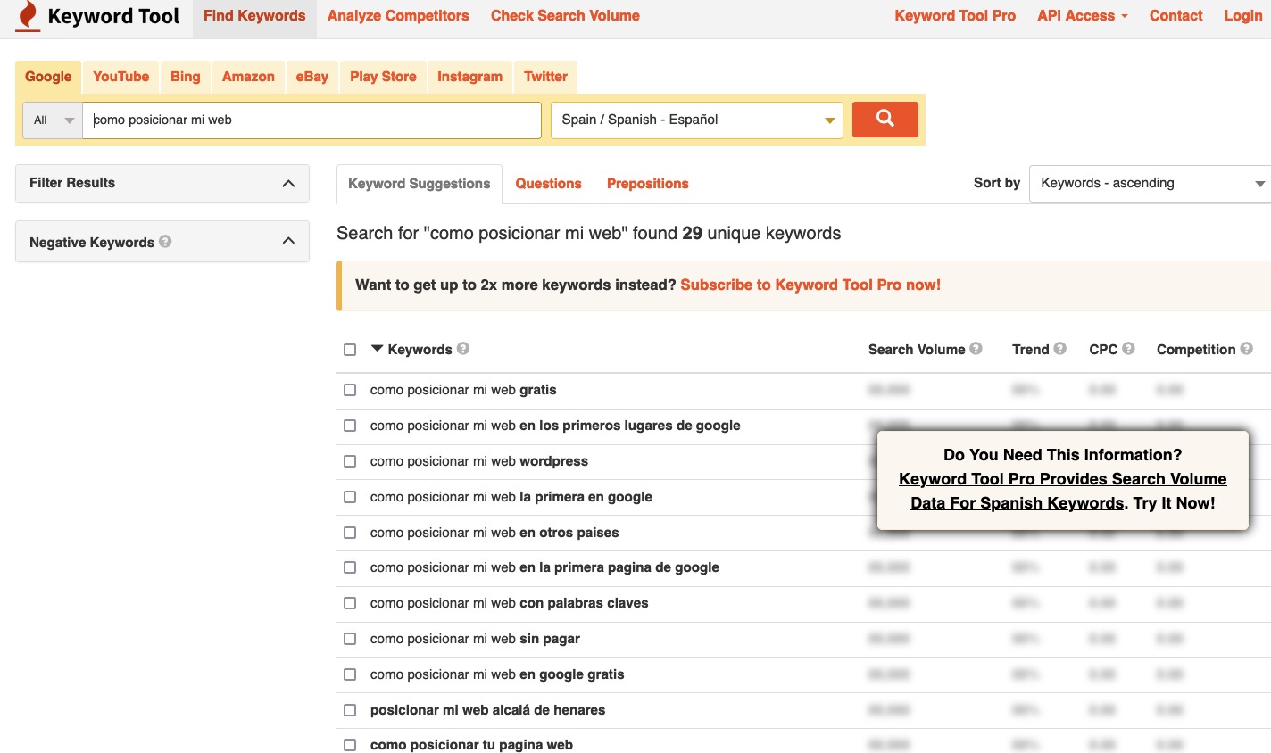The width and height of the screenshot is (1271, 753).
Task: Open the Prepositions tab
Action: 648,184
